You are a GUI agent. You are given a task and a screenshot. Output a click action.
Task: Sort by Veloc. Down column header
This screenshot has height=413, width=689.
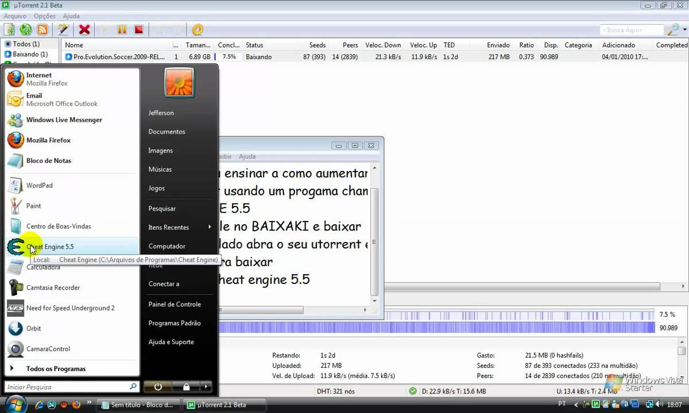(383, 45)
